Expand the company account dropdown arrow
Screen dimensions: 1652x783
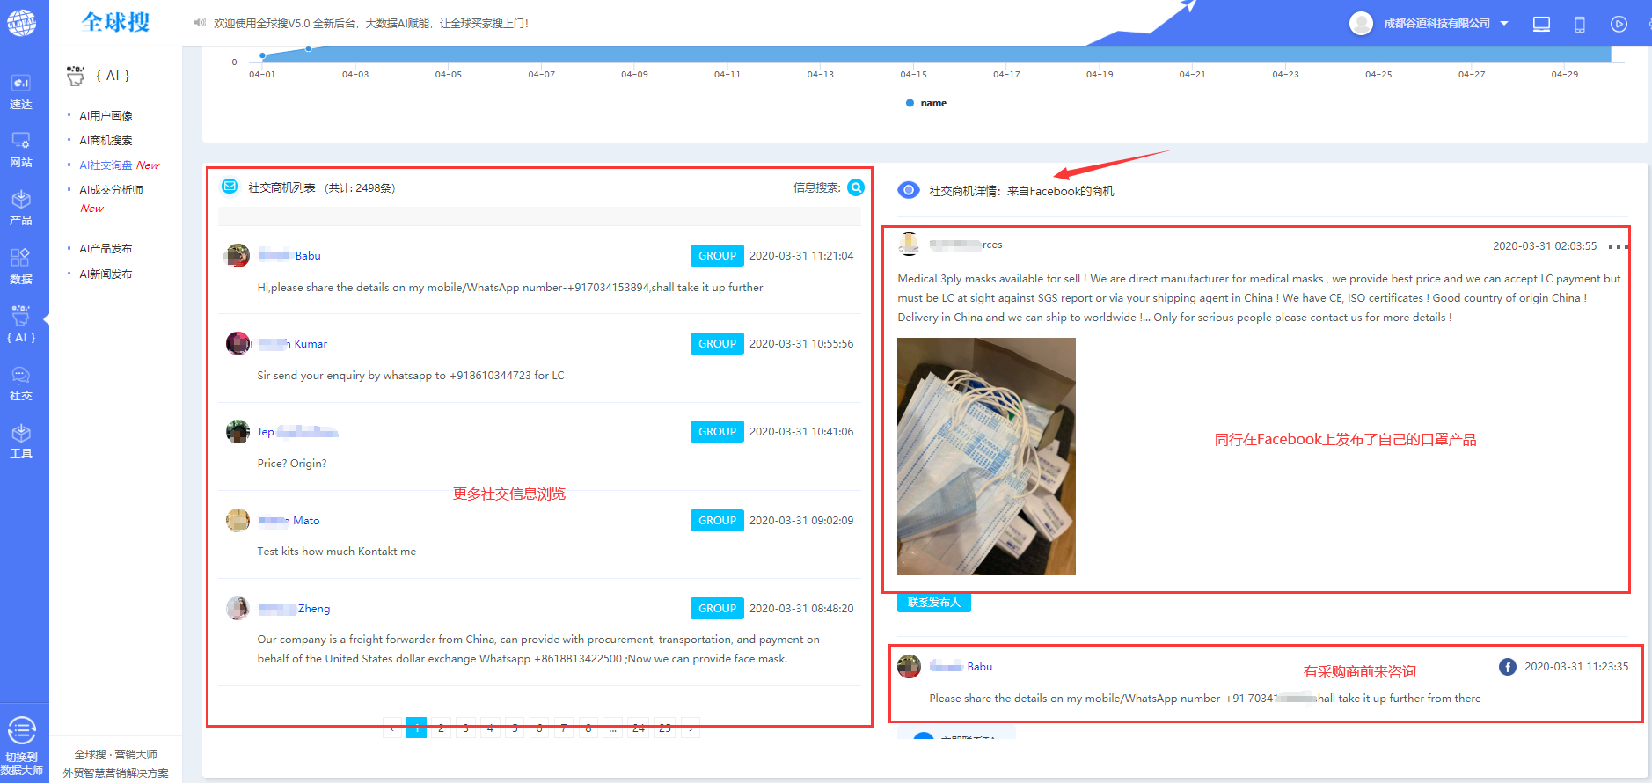pyautogui.click(x=1504, y=24)
